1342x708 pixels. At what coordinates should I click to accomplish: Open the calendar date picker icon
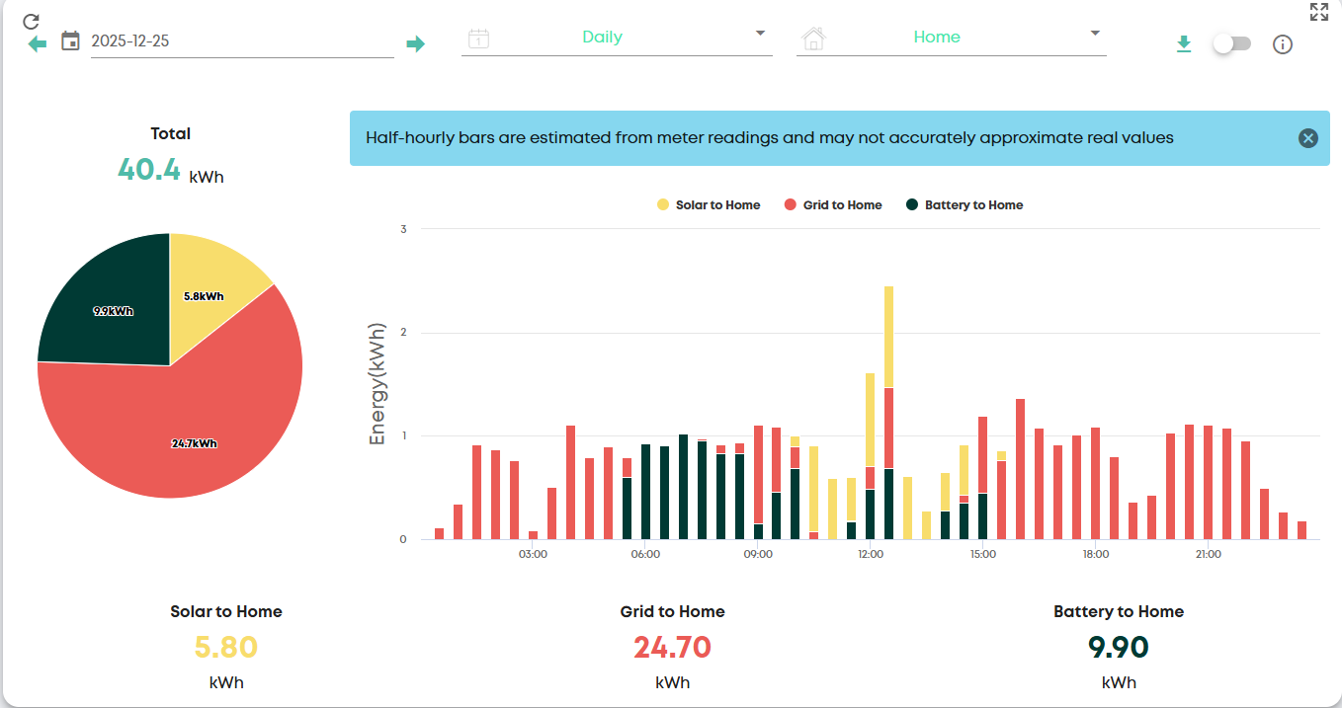pyautogui.click(x=70, y=41)
